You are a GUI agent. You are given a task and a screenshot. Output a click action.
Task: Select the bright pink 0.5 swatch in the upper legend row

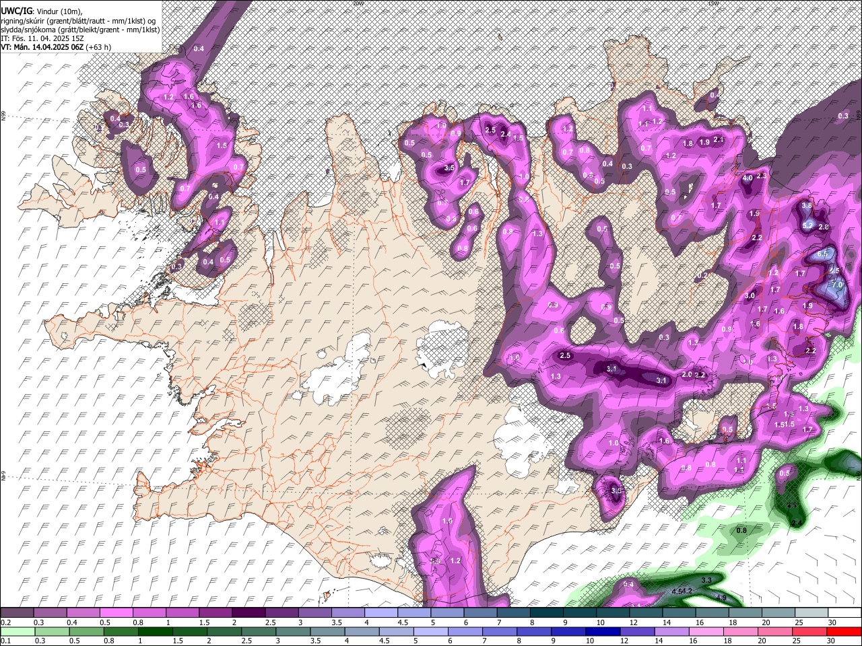click(x=117, y=613)
